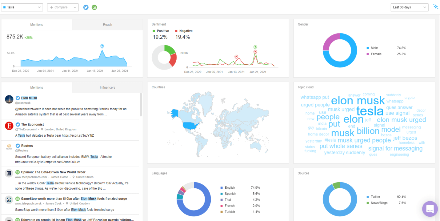The width and height of the screenshot is (440, 221).
Task: Open the AI sparkle insights icon
Action: tap(435, 6)
